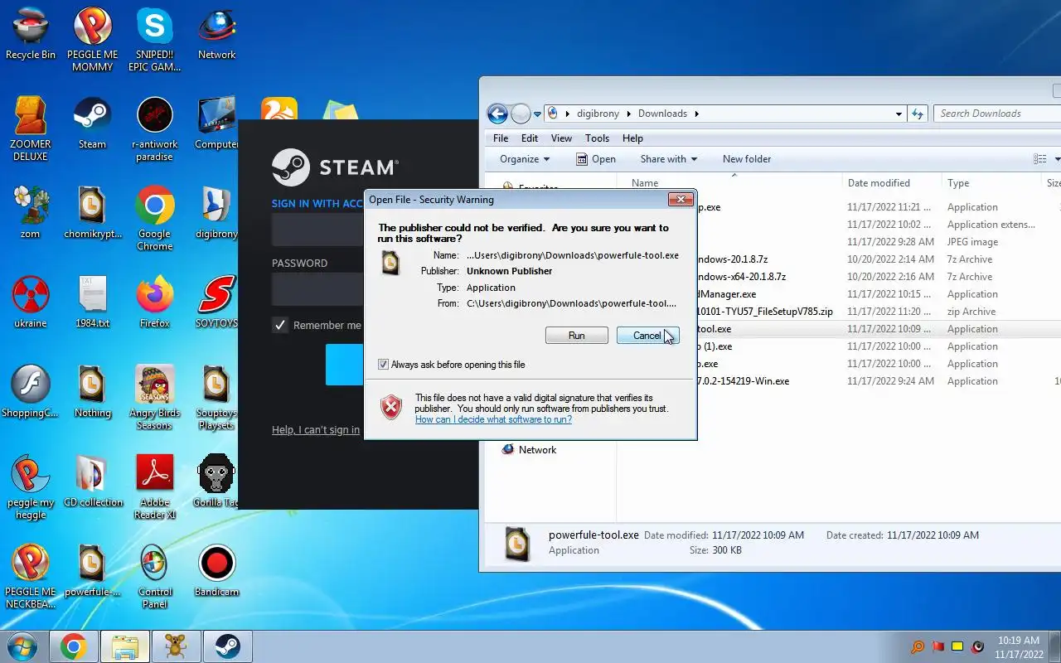This screenshot has height=663, width=1061.
Task: Open the SOYTOYS desktop icon
Action: [x=216, y=302]
